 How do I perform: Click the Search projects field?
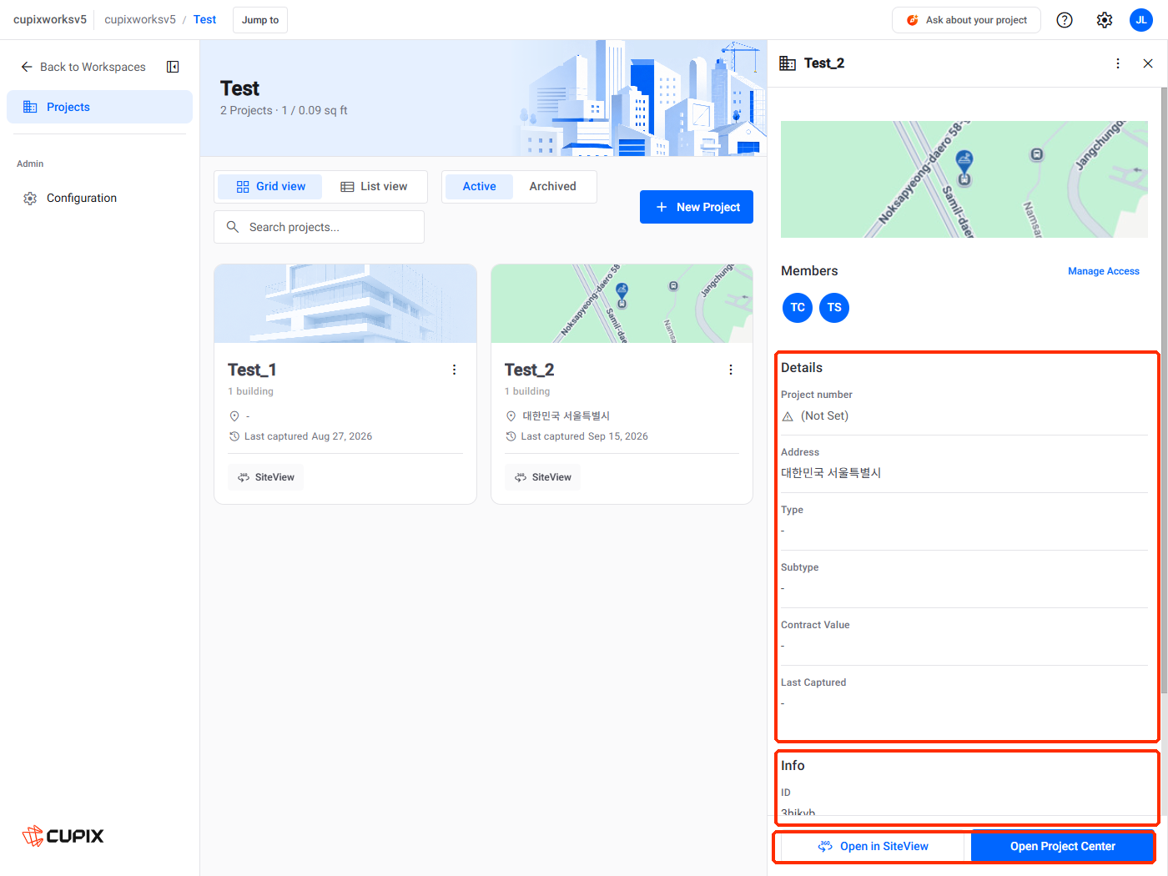pyautogui.click(x=319, y=227)
